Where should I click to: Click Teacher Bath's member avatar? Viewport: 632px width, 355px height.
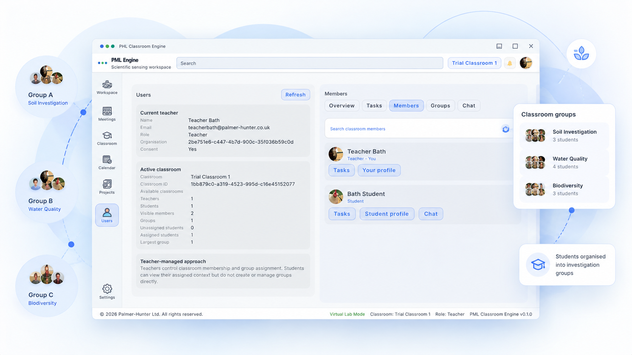tap(336, 154)
